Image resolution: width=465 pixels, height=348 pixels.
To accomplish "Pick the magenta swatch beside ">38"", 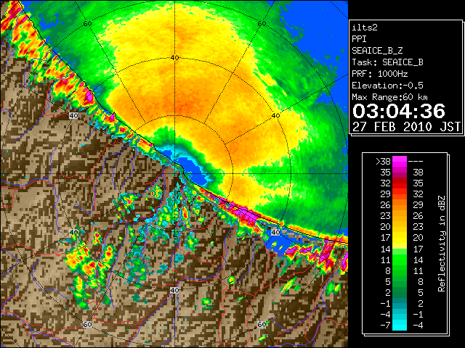I will pos(400,161).
